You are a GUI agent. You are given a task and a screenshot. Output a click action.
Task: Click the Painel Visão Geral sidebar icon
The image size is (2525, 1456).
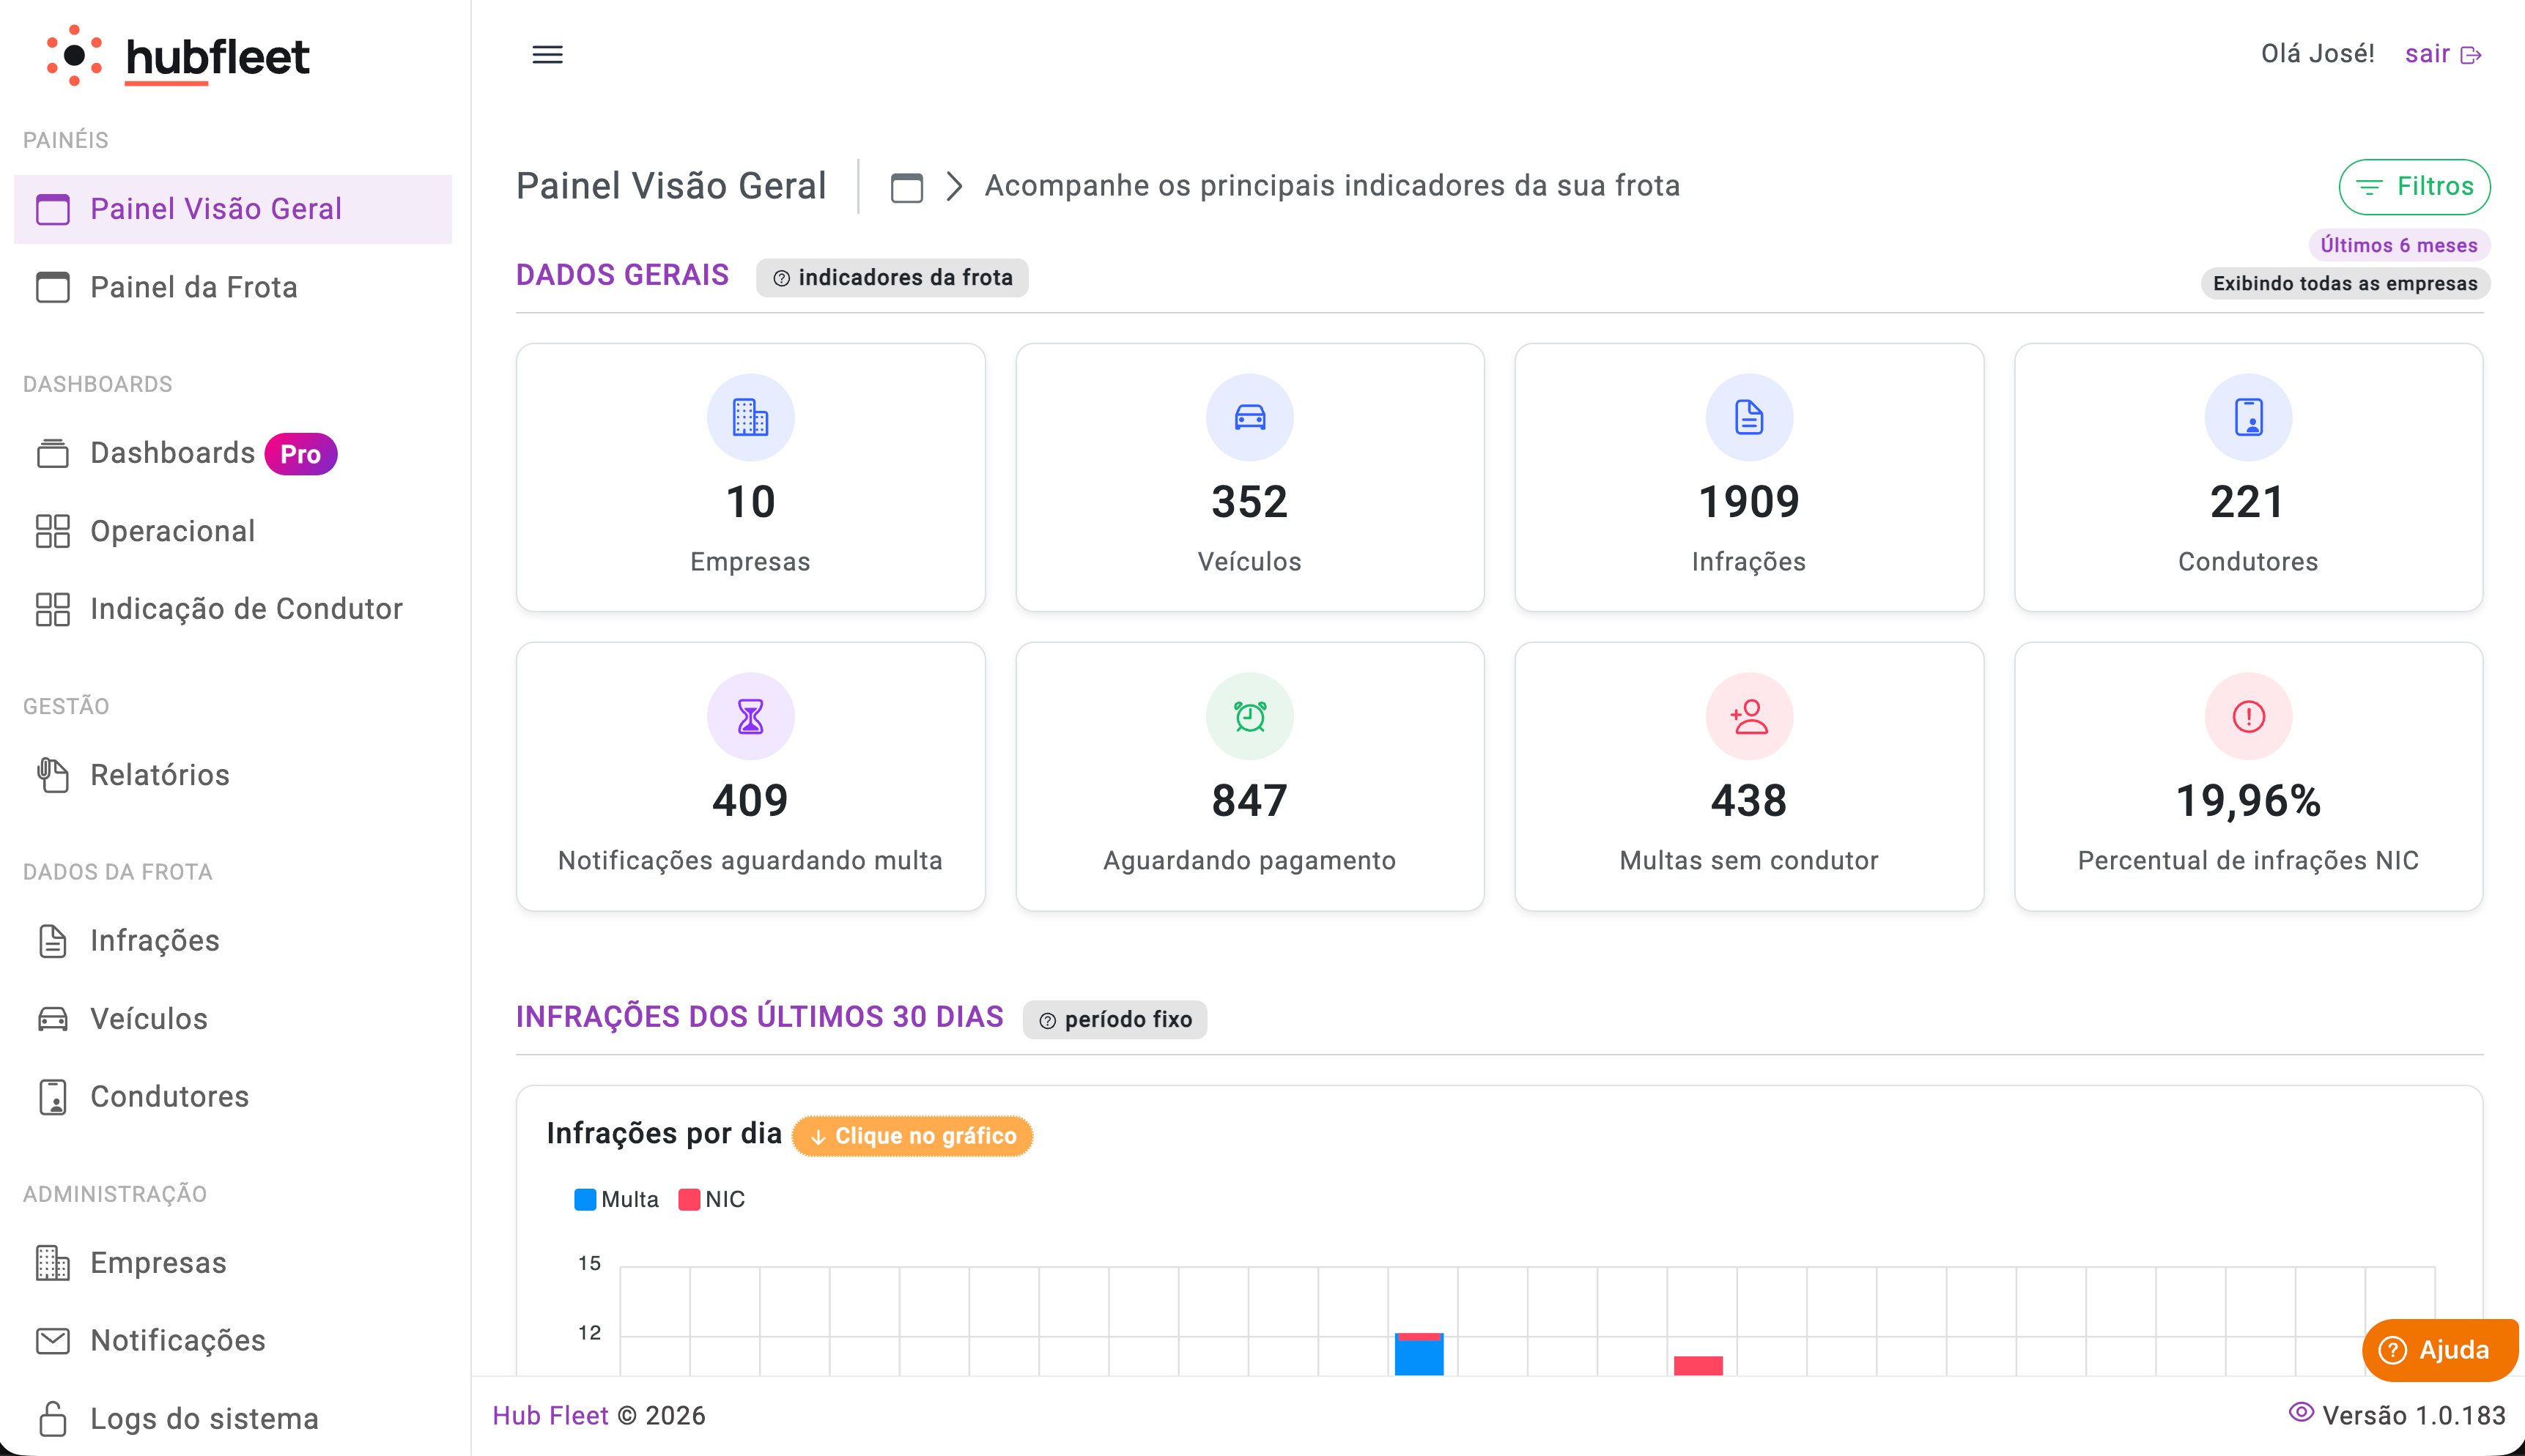click(53, 209)
